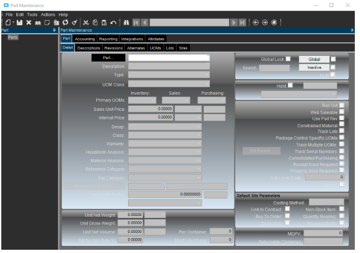Screen dimensions: 360x253
Task: Switch to the UOMs sub-tab
Action: coord(155,48)
